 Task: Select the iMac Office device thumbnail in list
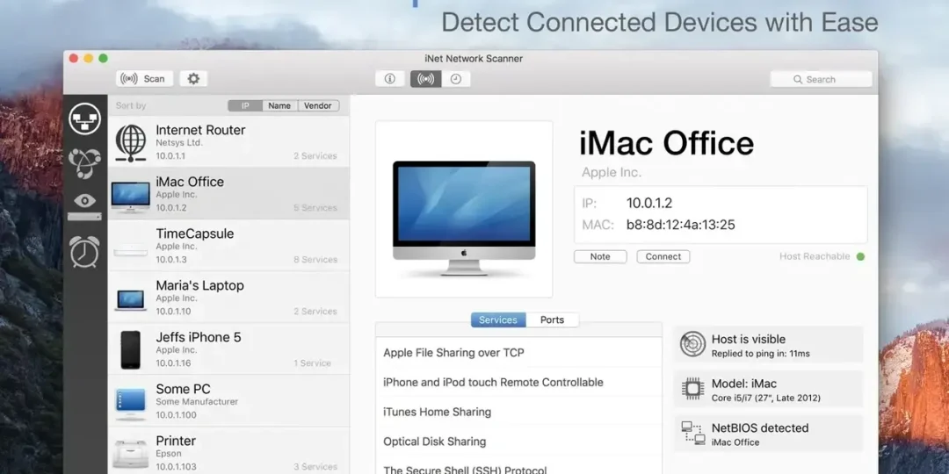coord(131,197)
